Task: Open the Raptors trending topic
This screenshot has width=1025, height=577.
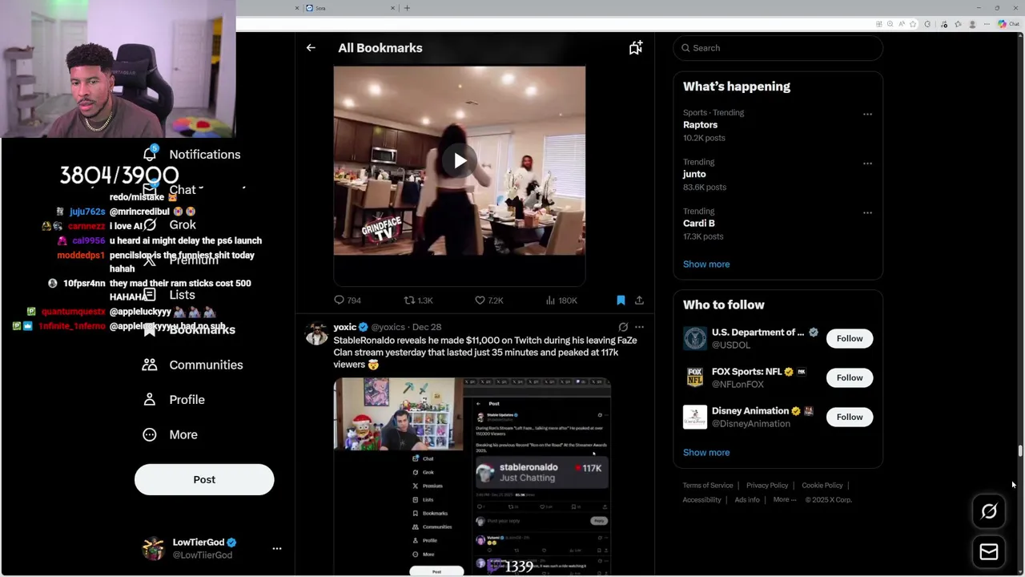Action: [700, 125]
